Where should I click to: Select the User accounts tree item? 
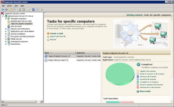coord(16,26)
